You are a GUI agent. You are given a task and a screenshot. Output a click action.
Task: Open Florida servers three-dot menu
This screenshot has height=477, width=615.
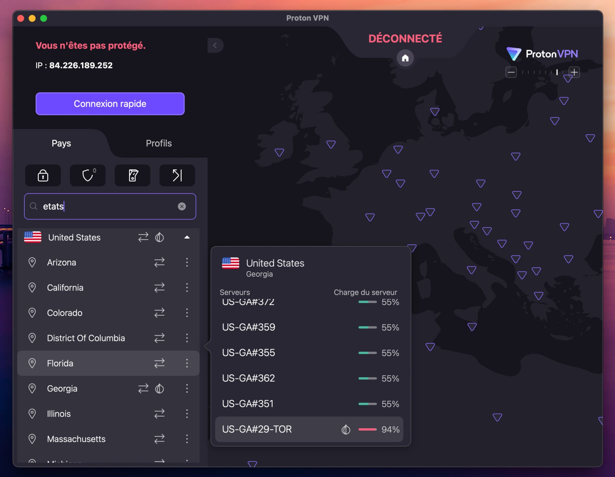tap(187, 363)
